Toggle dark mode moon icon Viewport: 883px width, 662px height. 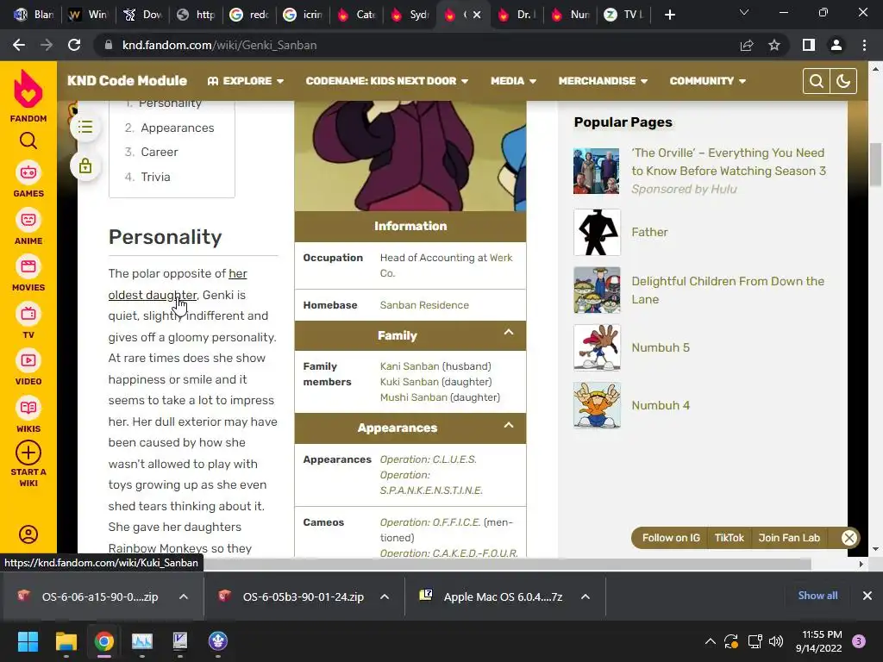(843, 81)
